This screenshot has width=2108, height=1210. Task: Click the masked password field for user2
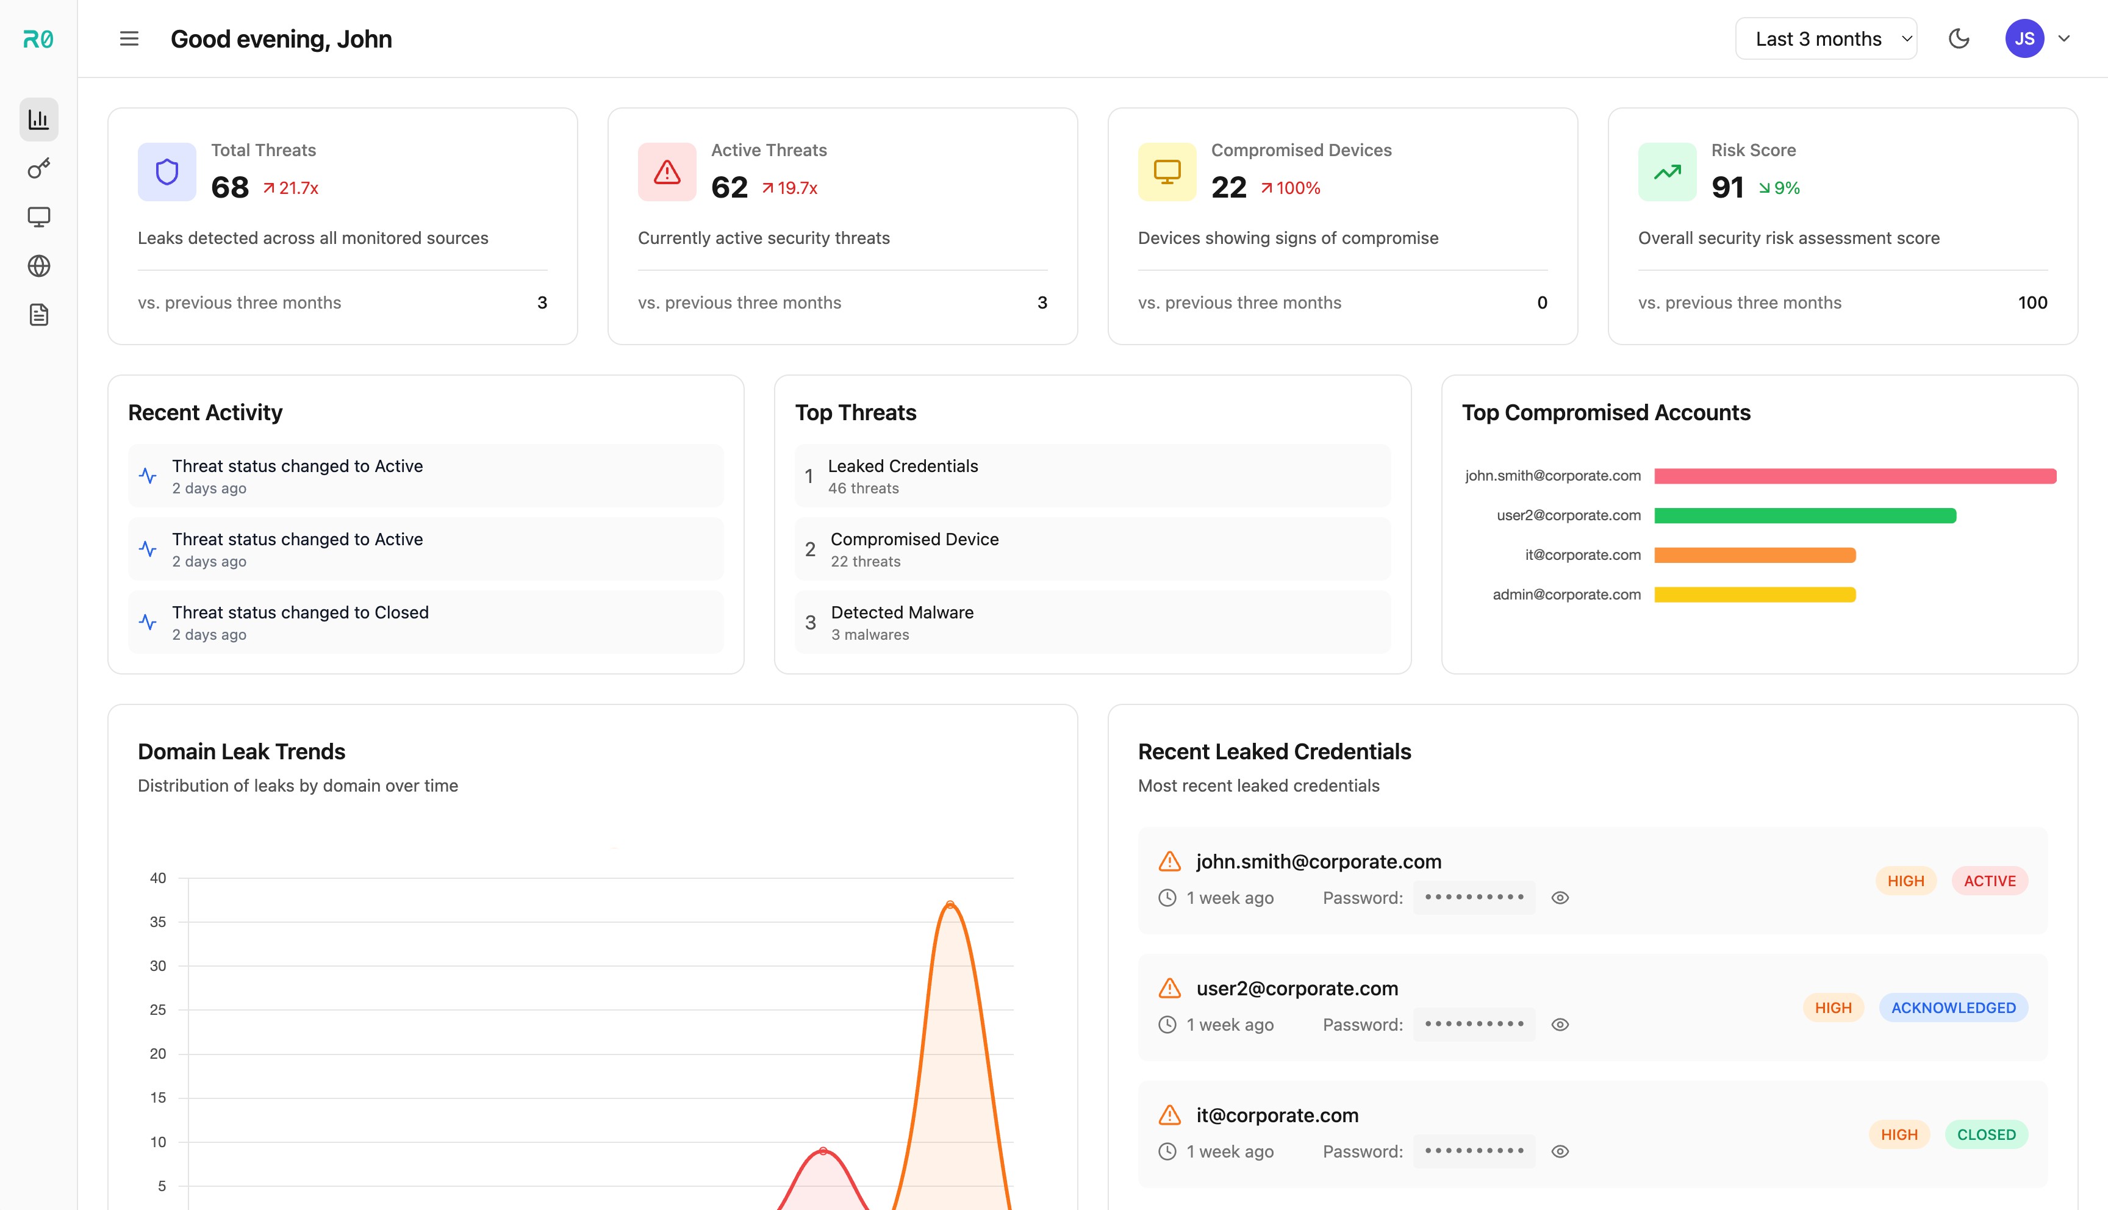(x=1474, y=1025)
